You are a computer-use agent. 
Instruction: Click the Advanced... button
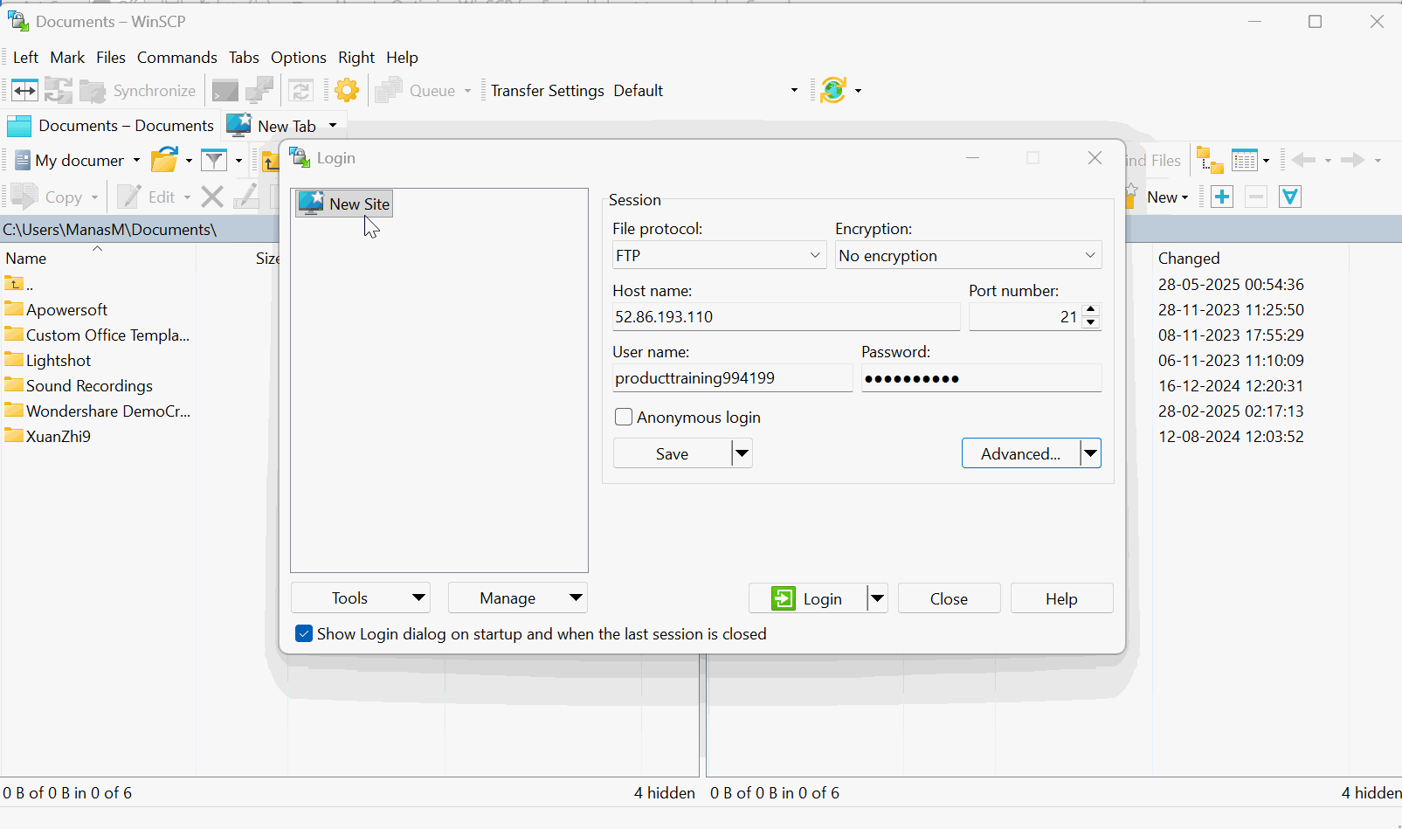point(1020,453)
